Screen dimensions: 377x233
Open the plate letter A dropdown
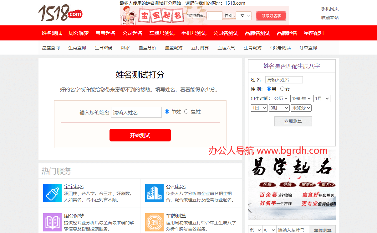coord(269,230)
